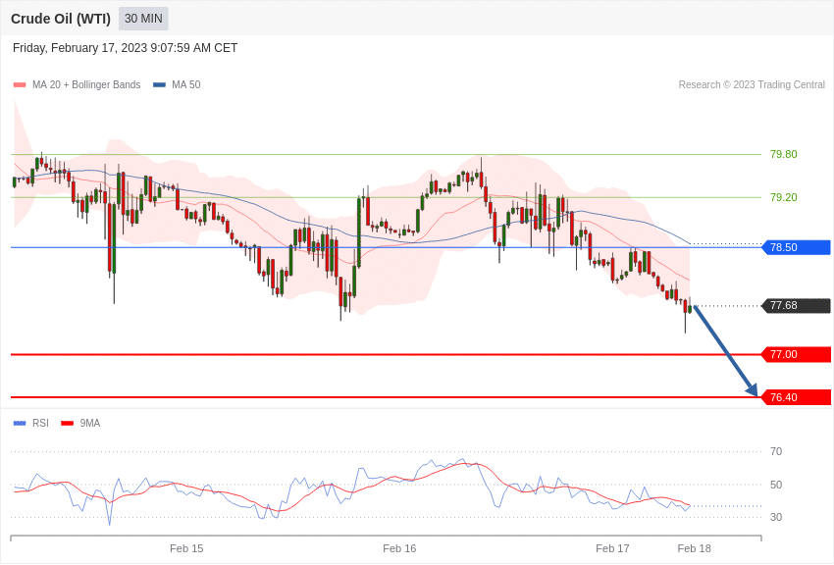This screenshot has height=565, width=834.
Task: Toggle the MA 20 + Bollinger Bands legend label
Action: (86, 84)
